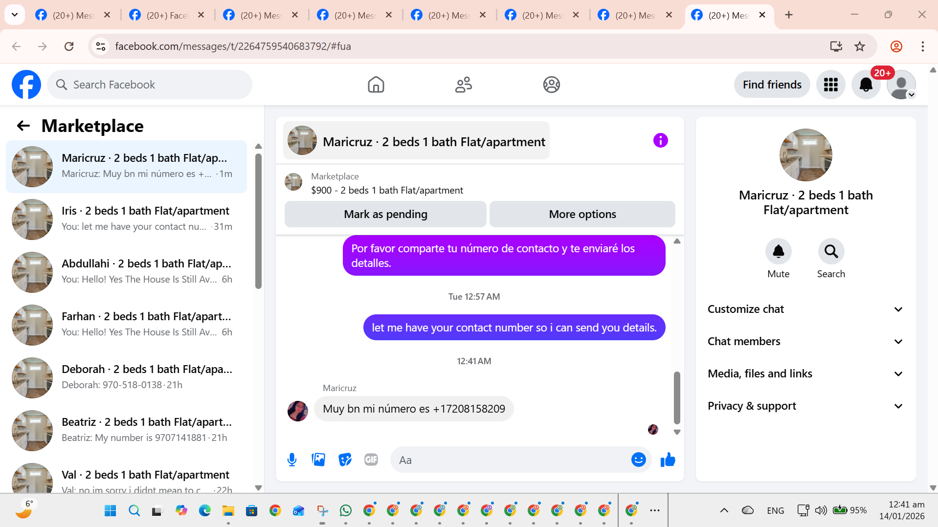The image size is (938, 527).
Task: Send a thumbs-up like
Action: [x=668, y=460]
